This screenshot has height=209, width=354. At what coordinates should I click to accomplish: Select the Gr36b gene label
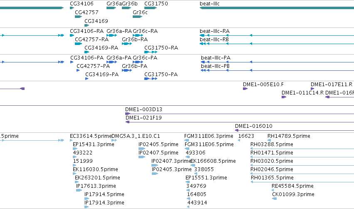[x=130, y=4]
